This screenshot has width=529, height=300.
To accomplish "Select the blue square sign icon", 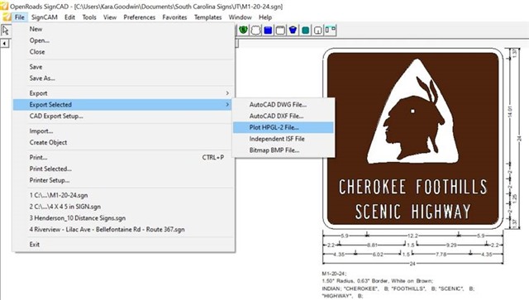I will (x=268, y=31).
